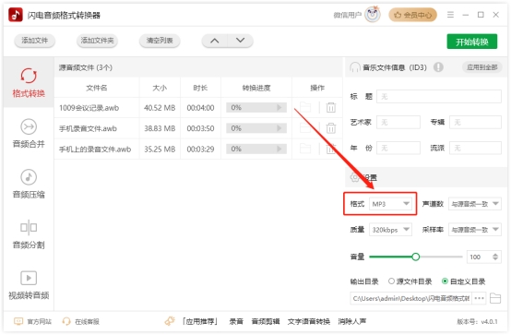Screen dimensions: 511x335
Task: Click the volume value stepper arrows
Action: pos(495,257)
